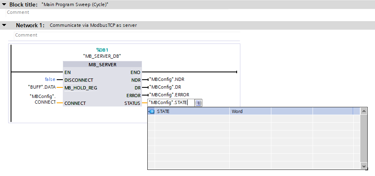This screenshot has height=176, width=375.
Task: Collapse the Network 1 section
Action: 4,25
